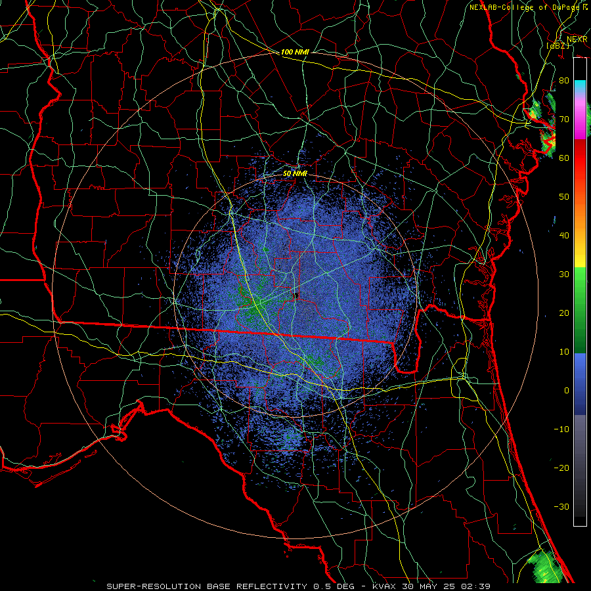The image size is (591, 591).
Task: Click the NEXR text under the header
Action: click(x=577, y=39)
